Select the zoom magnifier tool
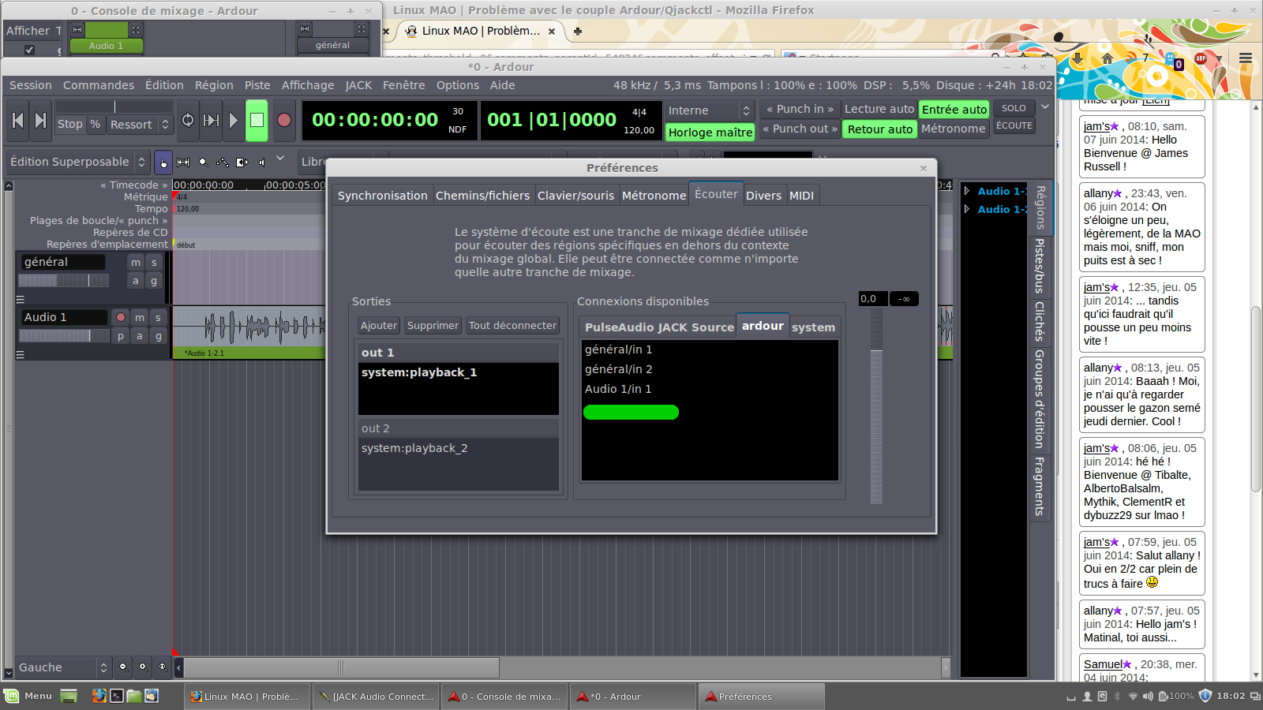This screenshot has height=710, width=1263. coord(203,162)
